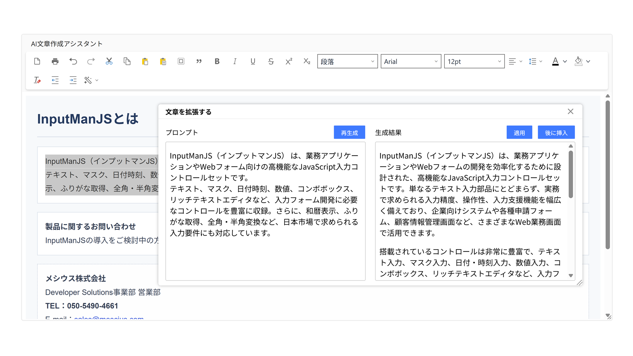633x356 pixels.
Task: Click the Developer Solutions事業部 営業部 line
Action: (x=103, y=292)
